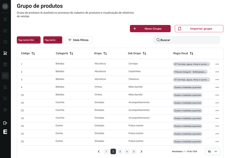This screenshot has height=158, width=237.
Task: Sort table by Regra fiscal column
Action: point(191,53)
